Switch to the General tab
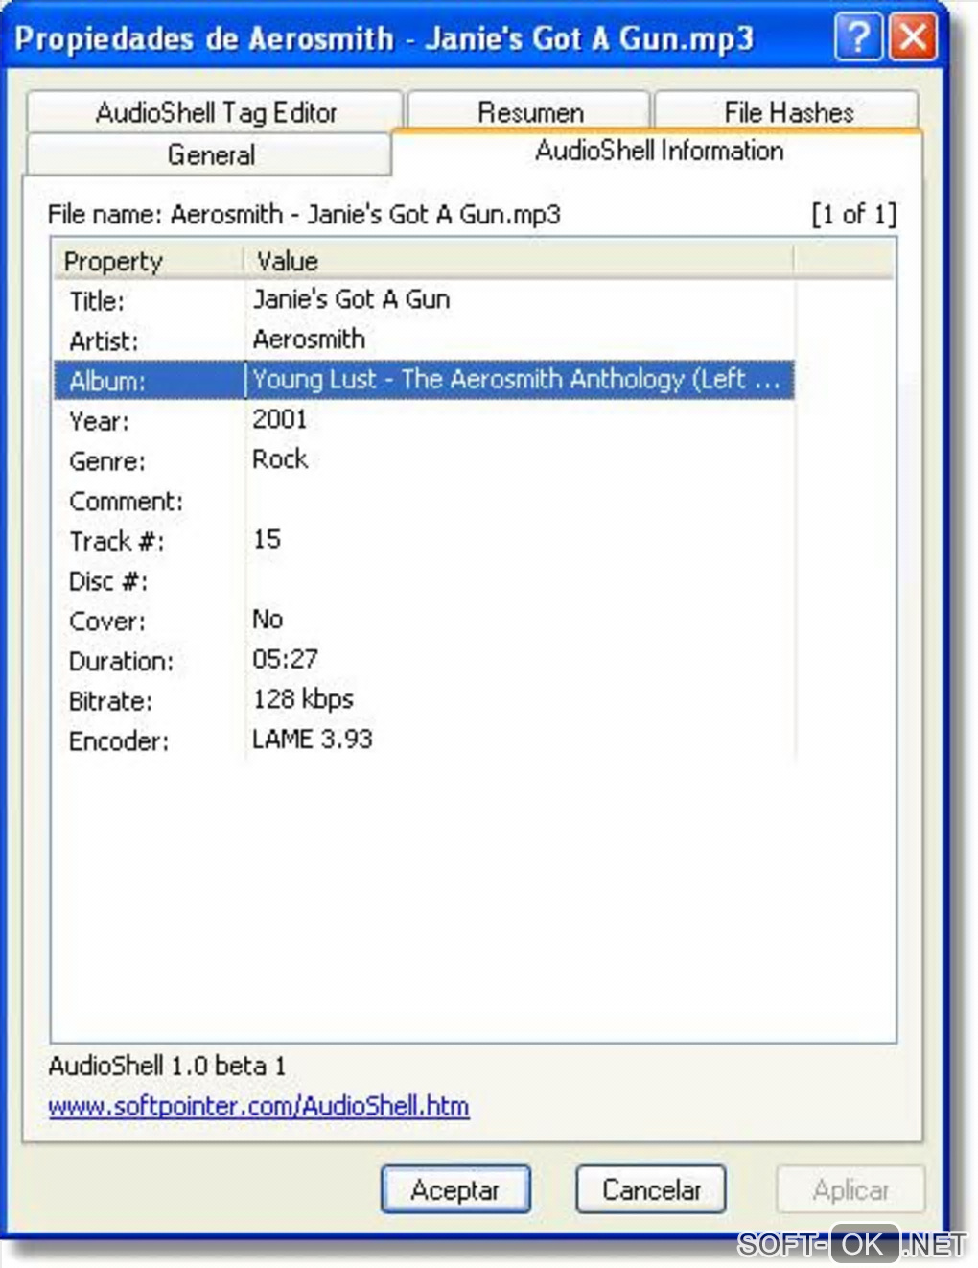Screen dimensions: 978x1268 pyautogui.click(x=210, y=154)
